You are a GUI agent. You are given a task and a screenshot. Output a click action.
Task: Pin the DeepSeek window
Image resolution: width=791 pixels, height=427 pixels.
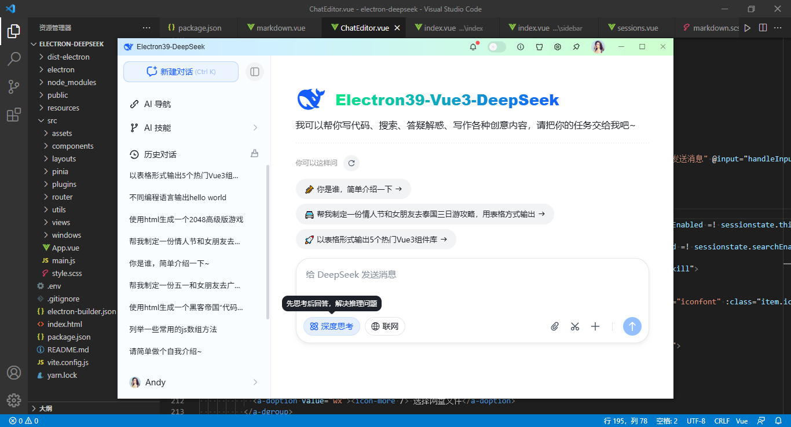tap(576, 47)
